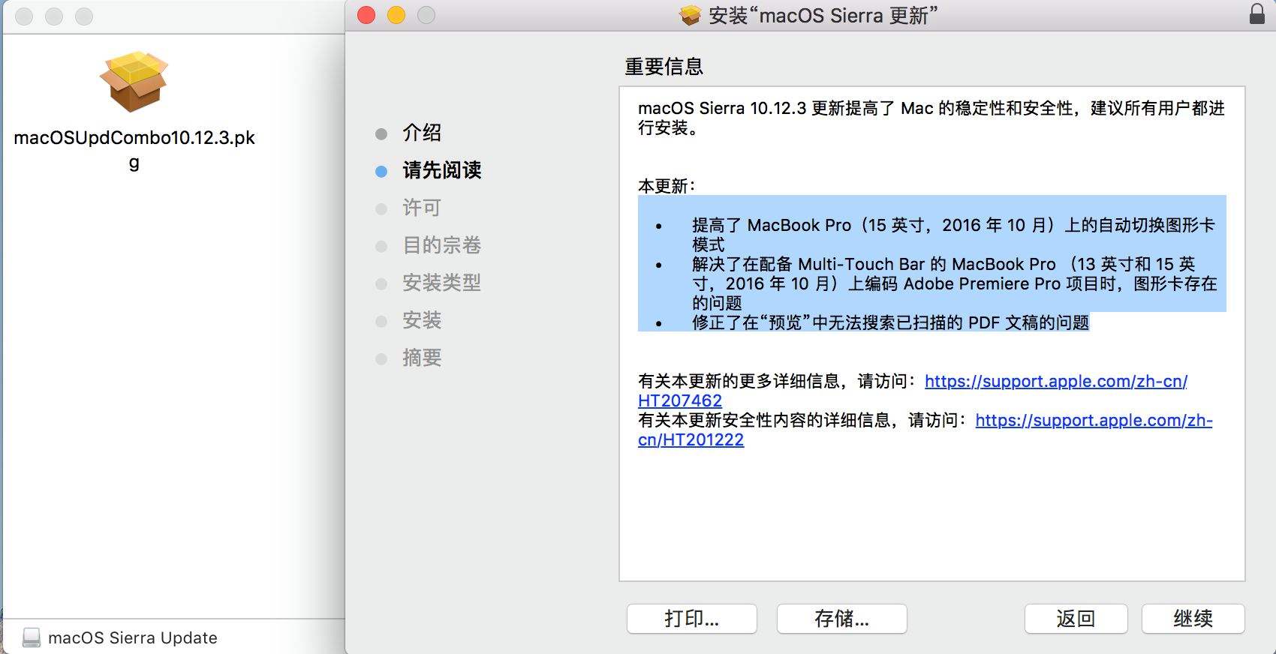Minimize the installer window with yellow button

[396, 15]
